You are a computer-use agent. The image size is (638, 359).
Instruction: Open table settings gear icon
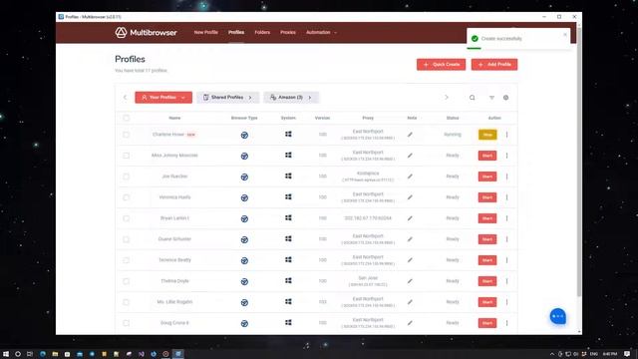[x=505, y=98]
